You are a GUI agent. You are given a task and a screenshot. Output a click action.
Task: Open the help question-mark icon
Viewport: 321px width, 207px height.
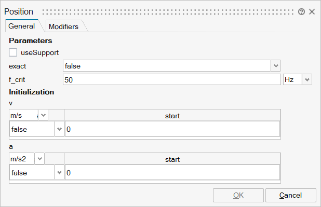point(301,12)
